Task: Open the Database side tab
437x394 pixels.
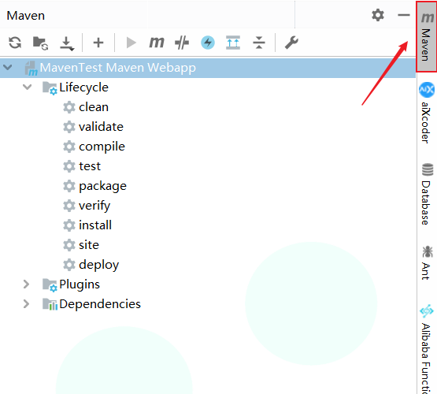Action: point(427,195)
